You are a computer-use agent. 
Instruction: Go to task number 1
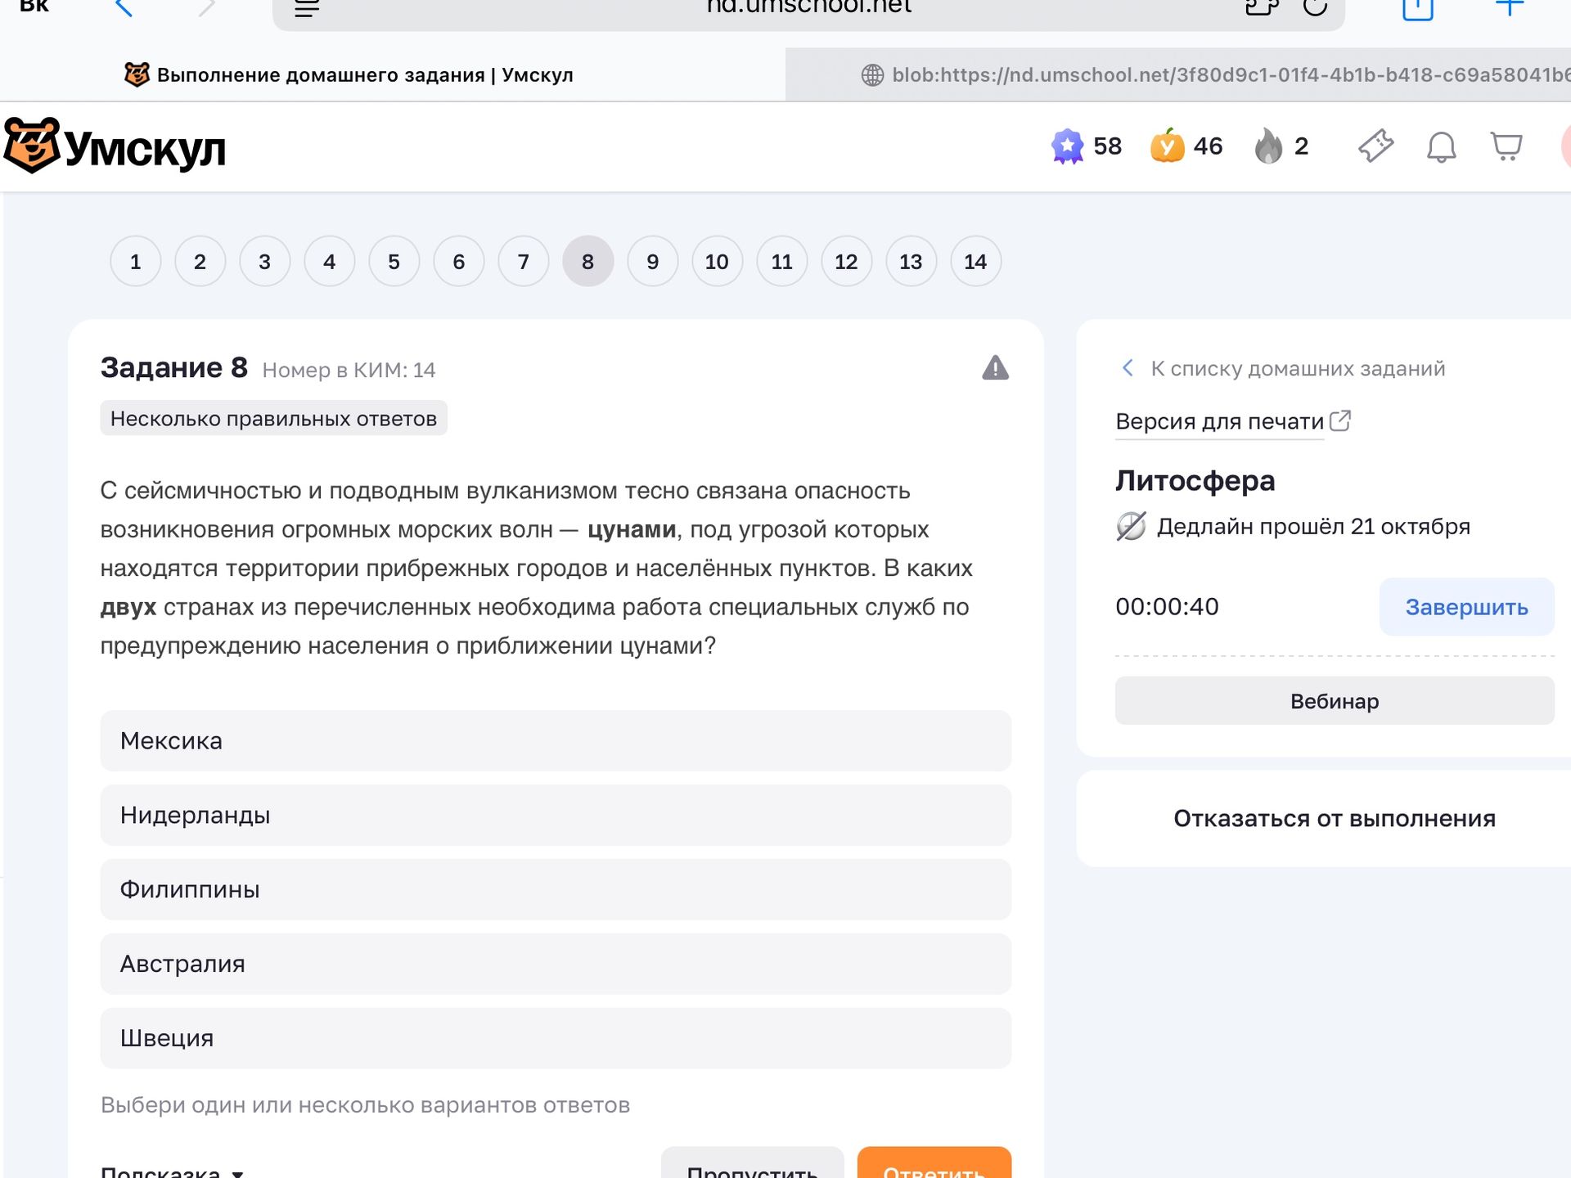pyautogui.click(x=135, y=262)
